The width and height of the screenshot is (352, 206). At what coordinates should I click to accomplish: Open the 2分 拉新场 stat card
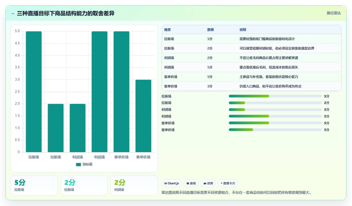coord(84,185)
